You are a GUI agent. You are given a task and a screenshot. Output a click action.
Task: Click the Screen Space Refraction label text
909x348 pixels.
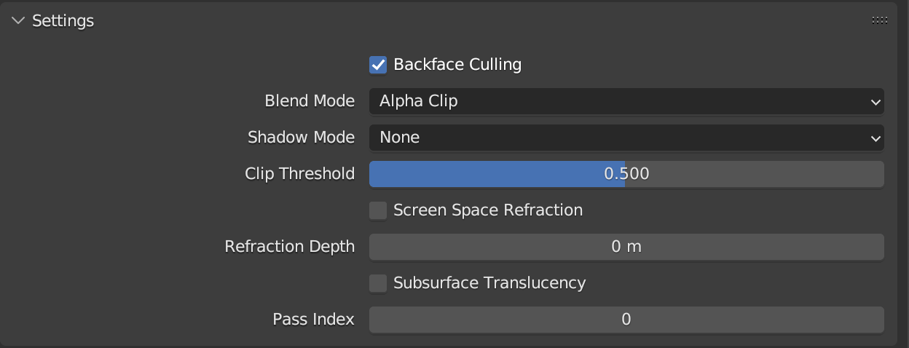pos(488,210)
